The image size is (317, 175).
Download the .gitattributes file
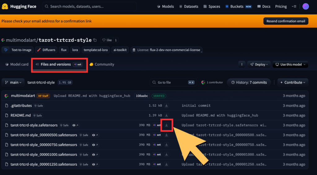tap(167, 105)
